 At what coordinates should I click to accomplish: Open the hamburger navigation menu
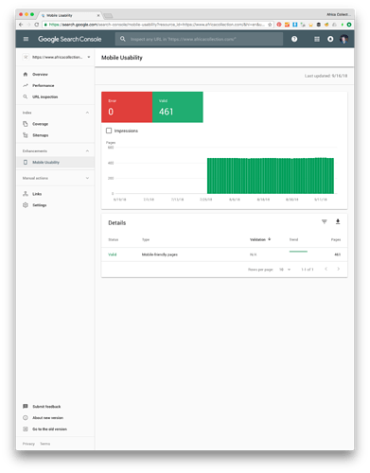pyautogui.click(x=26, y=39)
